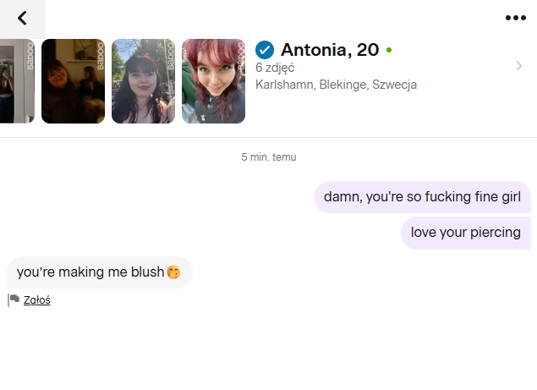Click the '5 min. temu' timestamp
This screenshot has height=390, width=537.
pos(269,157)
